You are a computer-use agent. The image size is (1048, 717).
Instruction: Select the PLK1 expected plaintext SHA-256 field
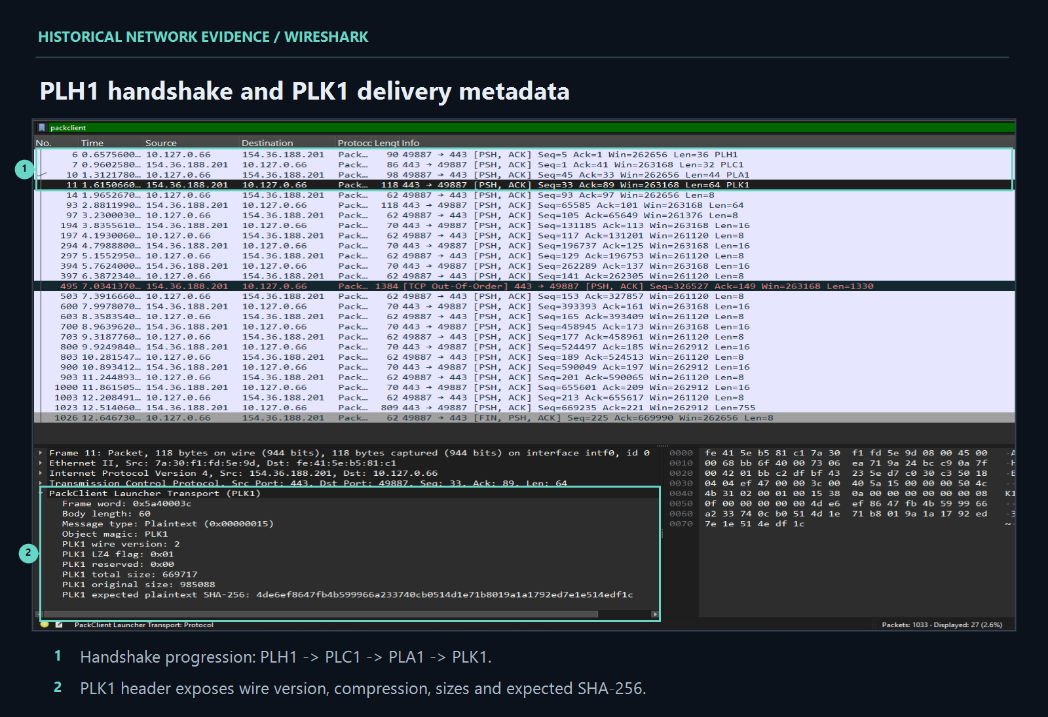click(348, 595)
